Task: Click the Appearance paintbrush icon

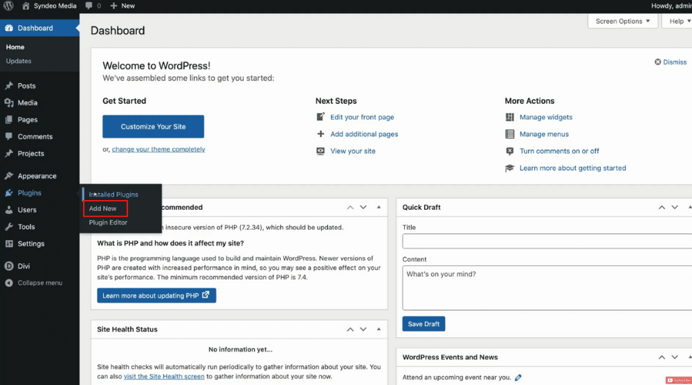Action: [9, 176]
